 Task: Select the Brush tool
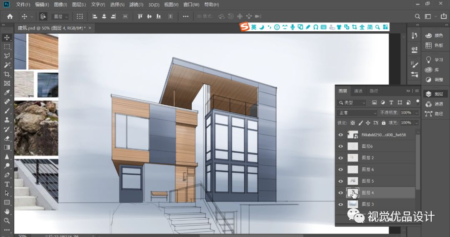pyautogui.click(x=7, y=111)
